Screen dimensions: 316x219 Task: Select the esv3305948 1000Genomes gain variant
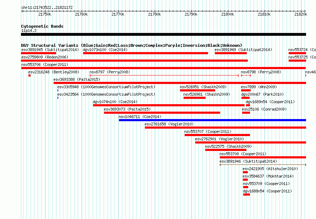pos(58,90)
